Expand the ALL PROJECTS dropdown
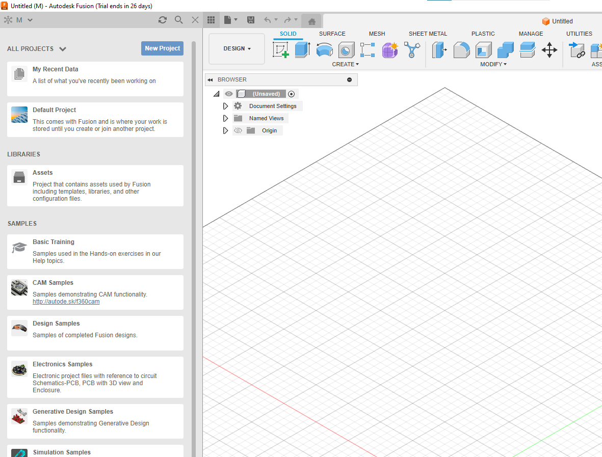602x457 pixels. pos(63,49)
